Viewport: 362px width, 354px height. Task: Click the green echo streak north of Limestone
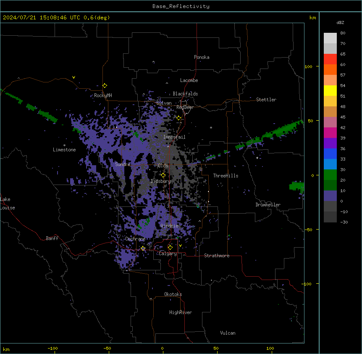(47, 116)
